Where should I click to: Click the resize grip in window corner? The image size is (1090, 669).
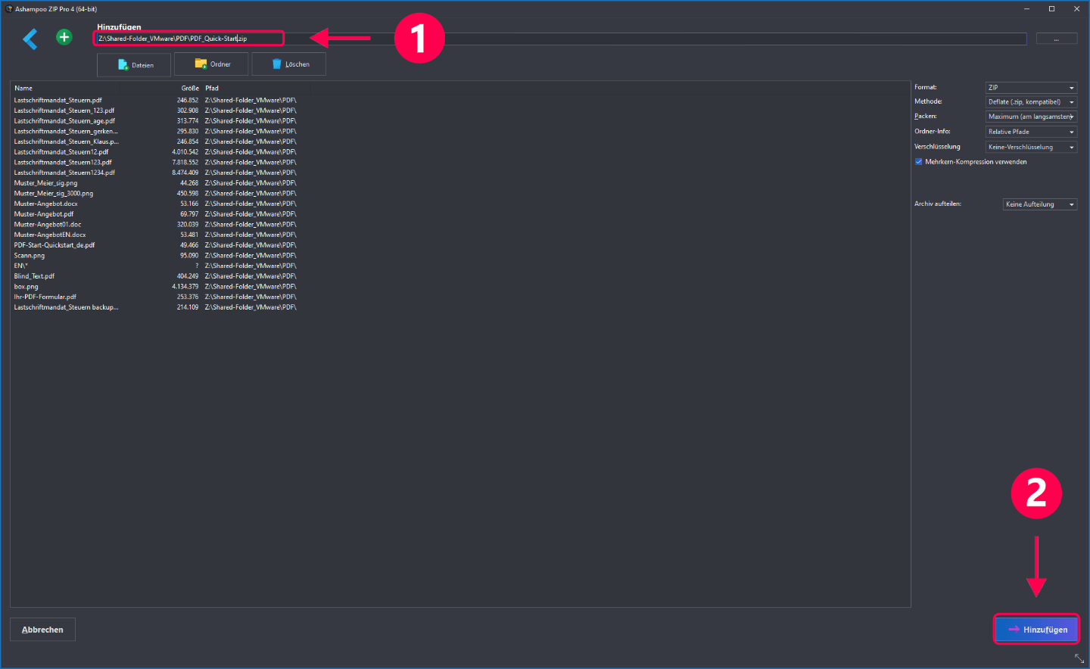1080,659
